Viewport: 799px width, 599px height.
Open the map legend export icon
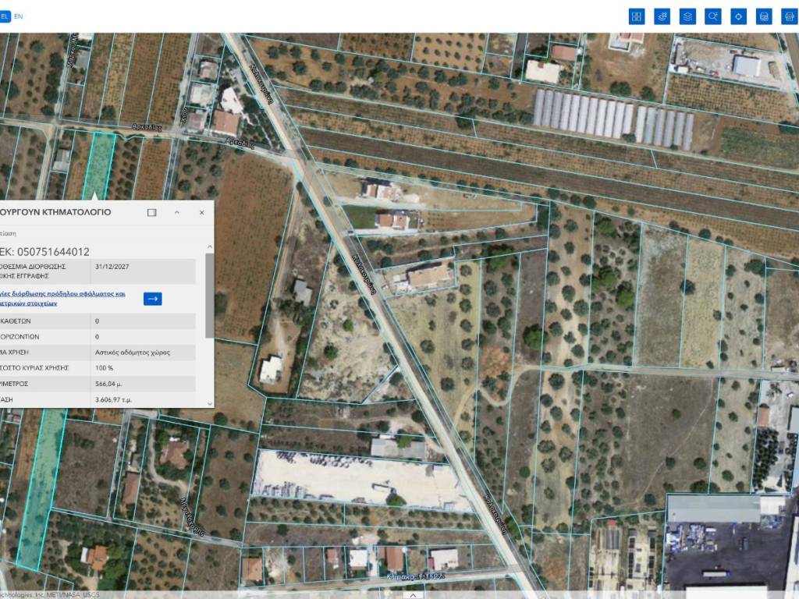tap(764, 16)
